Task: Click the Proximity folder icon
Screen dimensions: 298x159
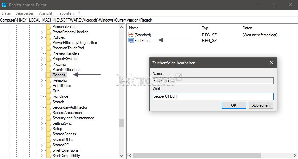Action: pos(49,64)
